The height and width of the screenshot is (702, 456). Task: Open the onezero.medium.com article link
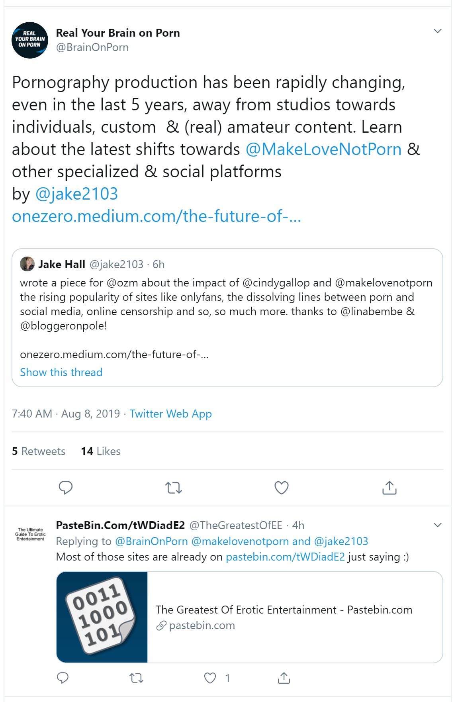click(x=156, y=216)
